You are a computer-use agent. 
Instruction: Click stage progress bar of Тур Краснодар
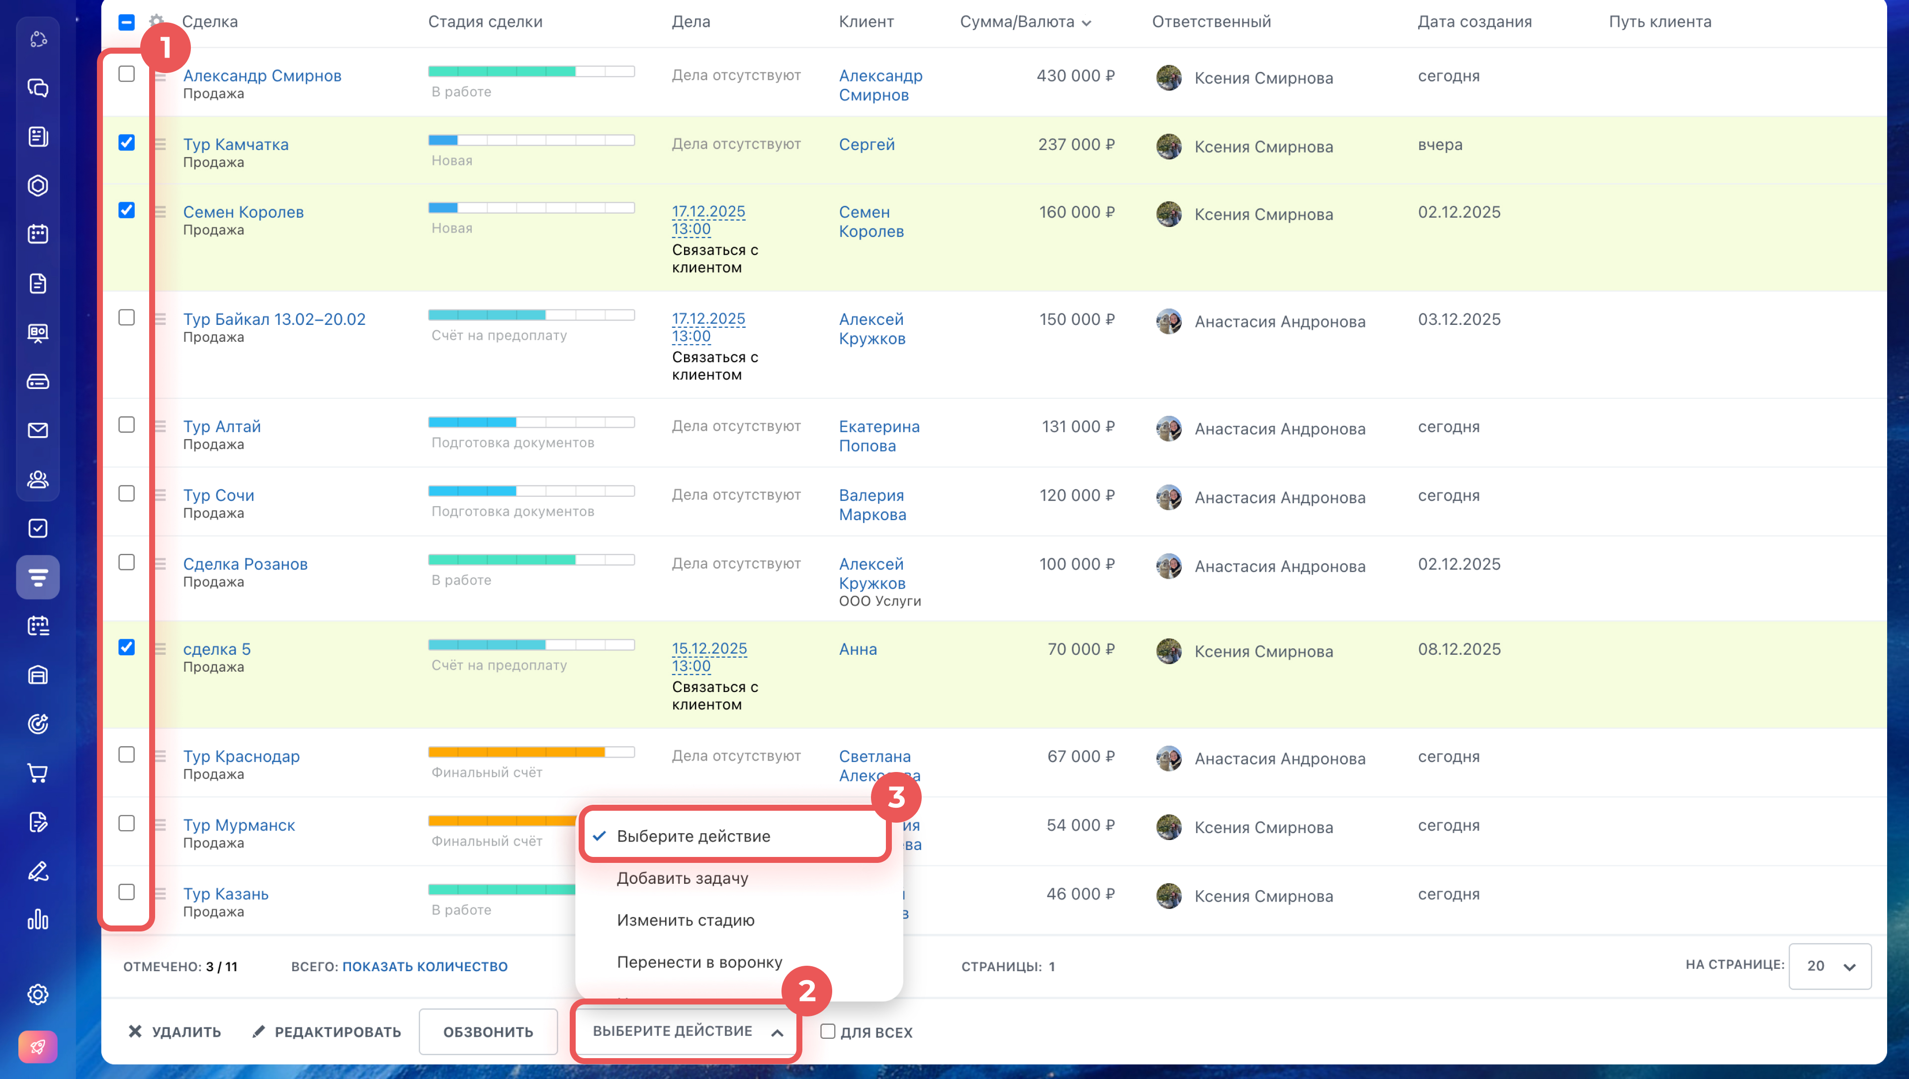[531, 752]
